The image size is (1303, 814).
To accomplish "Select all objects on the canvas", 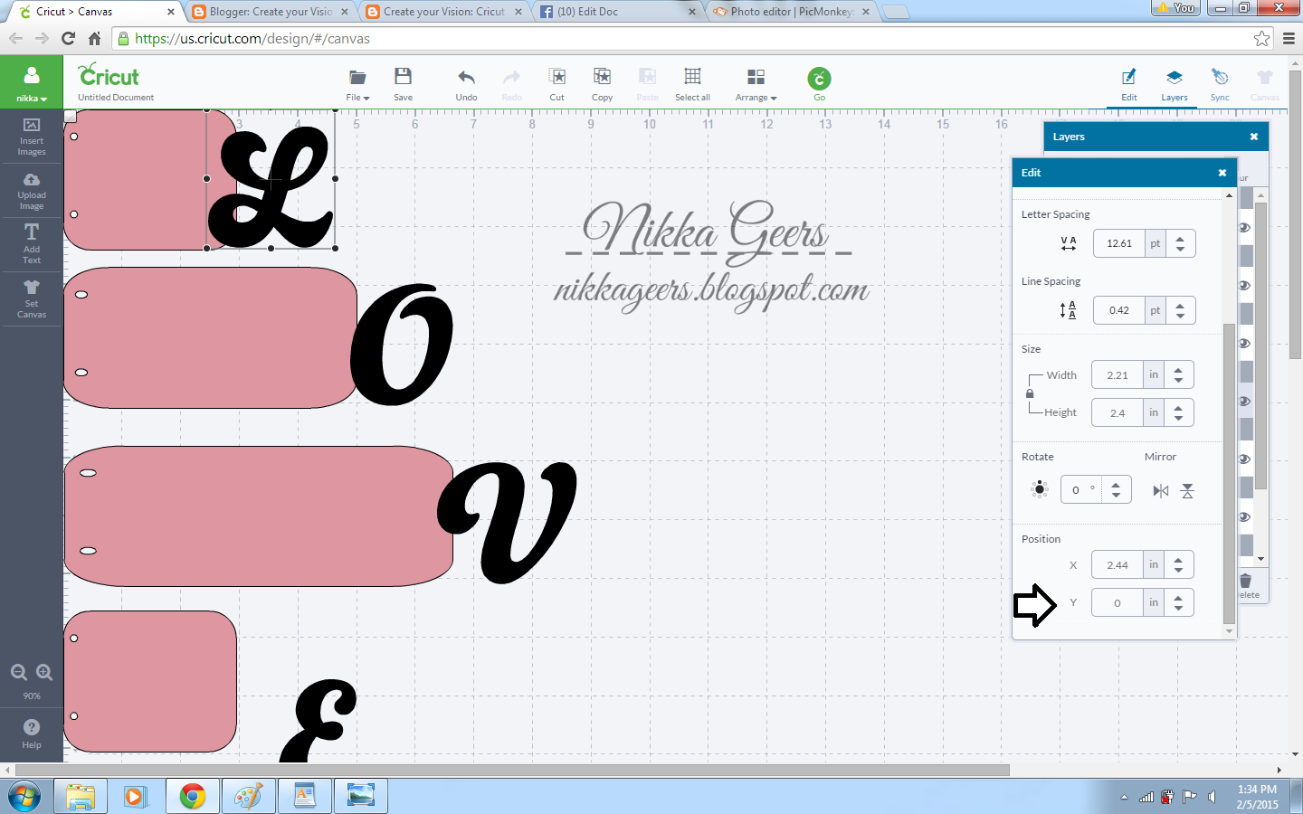I will pos(692,83).
